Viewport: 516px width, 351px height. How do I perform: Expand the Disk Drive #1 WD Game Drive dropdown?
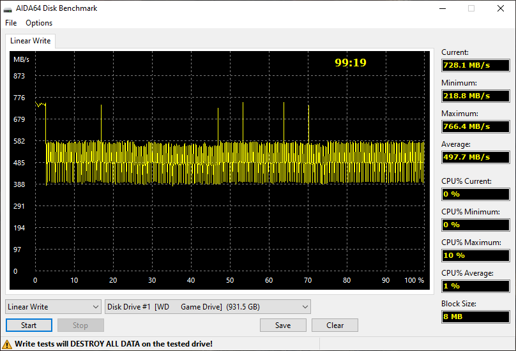click(x=208, y=306)
